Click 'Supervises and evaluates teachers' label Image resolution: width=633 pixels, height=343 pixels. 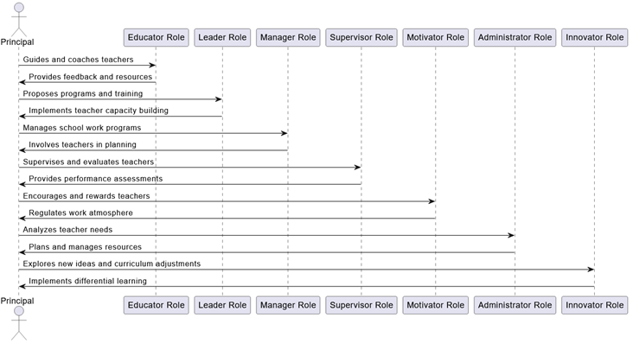click(88, 162)
